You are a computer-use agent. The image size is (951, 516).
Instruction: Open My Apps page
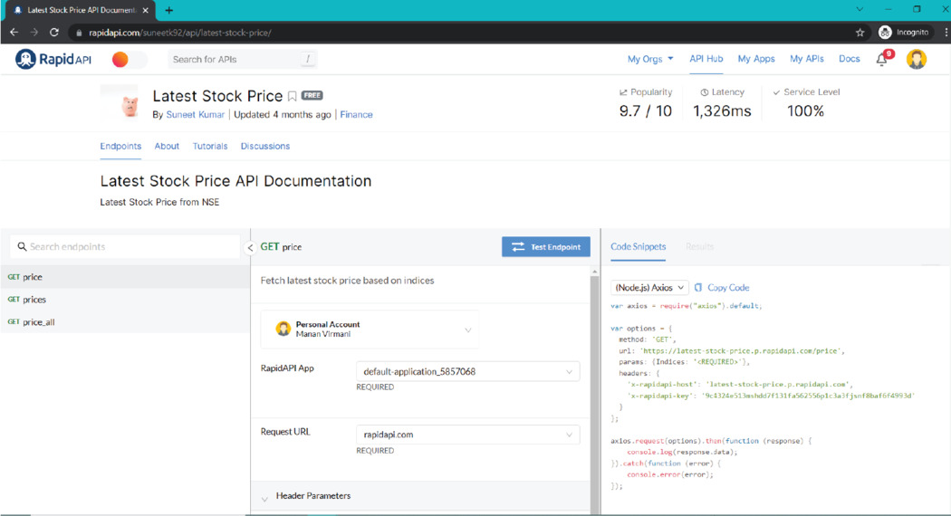(x=756, y=59)
